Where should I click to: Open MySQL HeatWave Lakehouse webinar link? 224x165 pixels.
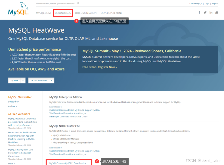[23, 122]
